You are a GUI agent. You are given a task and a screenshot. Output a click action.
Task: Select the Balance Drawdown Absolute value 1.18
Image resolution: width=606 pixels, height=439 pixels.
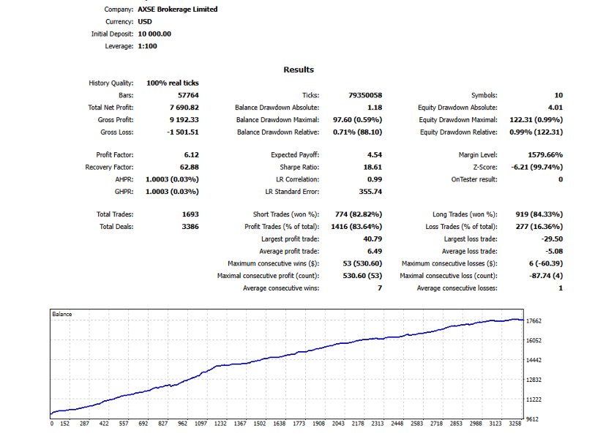click(x=375, y=108)
